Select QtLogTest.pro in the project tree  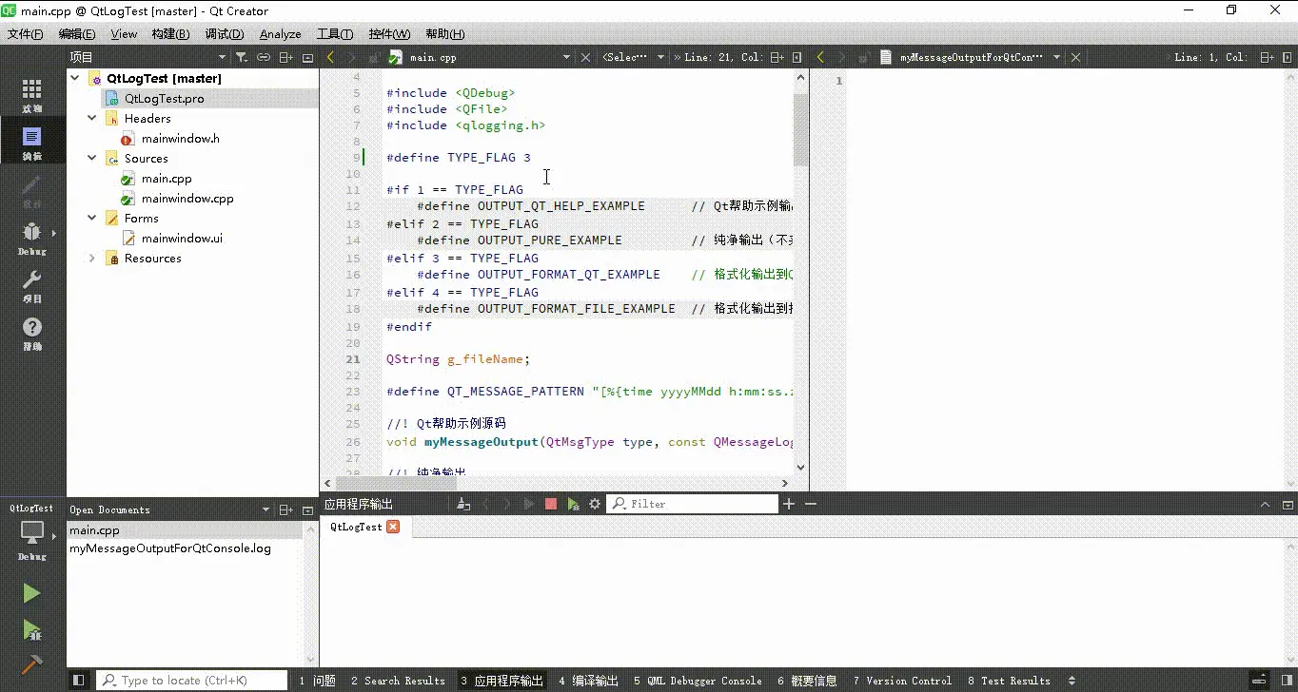point(164,98)
